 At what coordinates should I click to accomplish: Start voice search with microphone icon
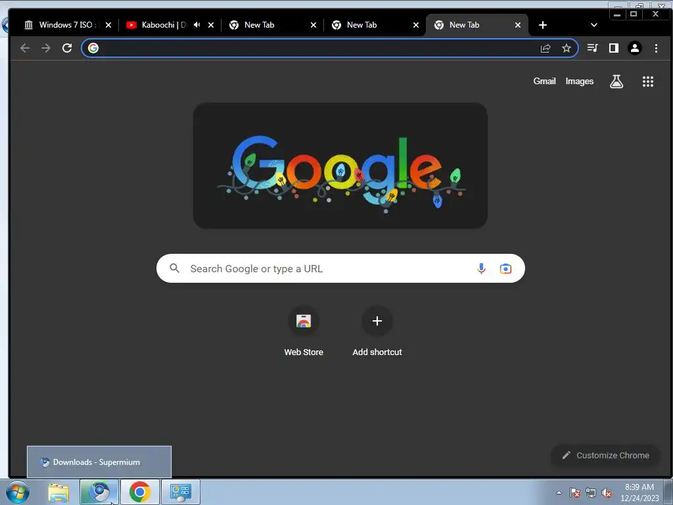(x=481, y=268)
